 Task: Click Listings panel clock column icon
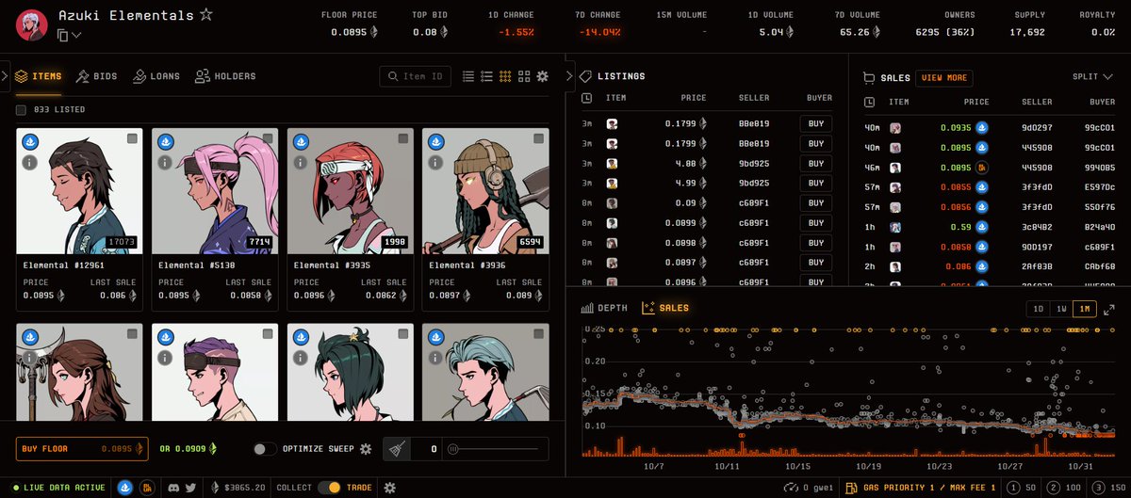coord(587,98)
